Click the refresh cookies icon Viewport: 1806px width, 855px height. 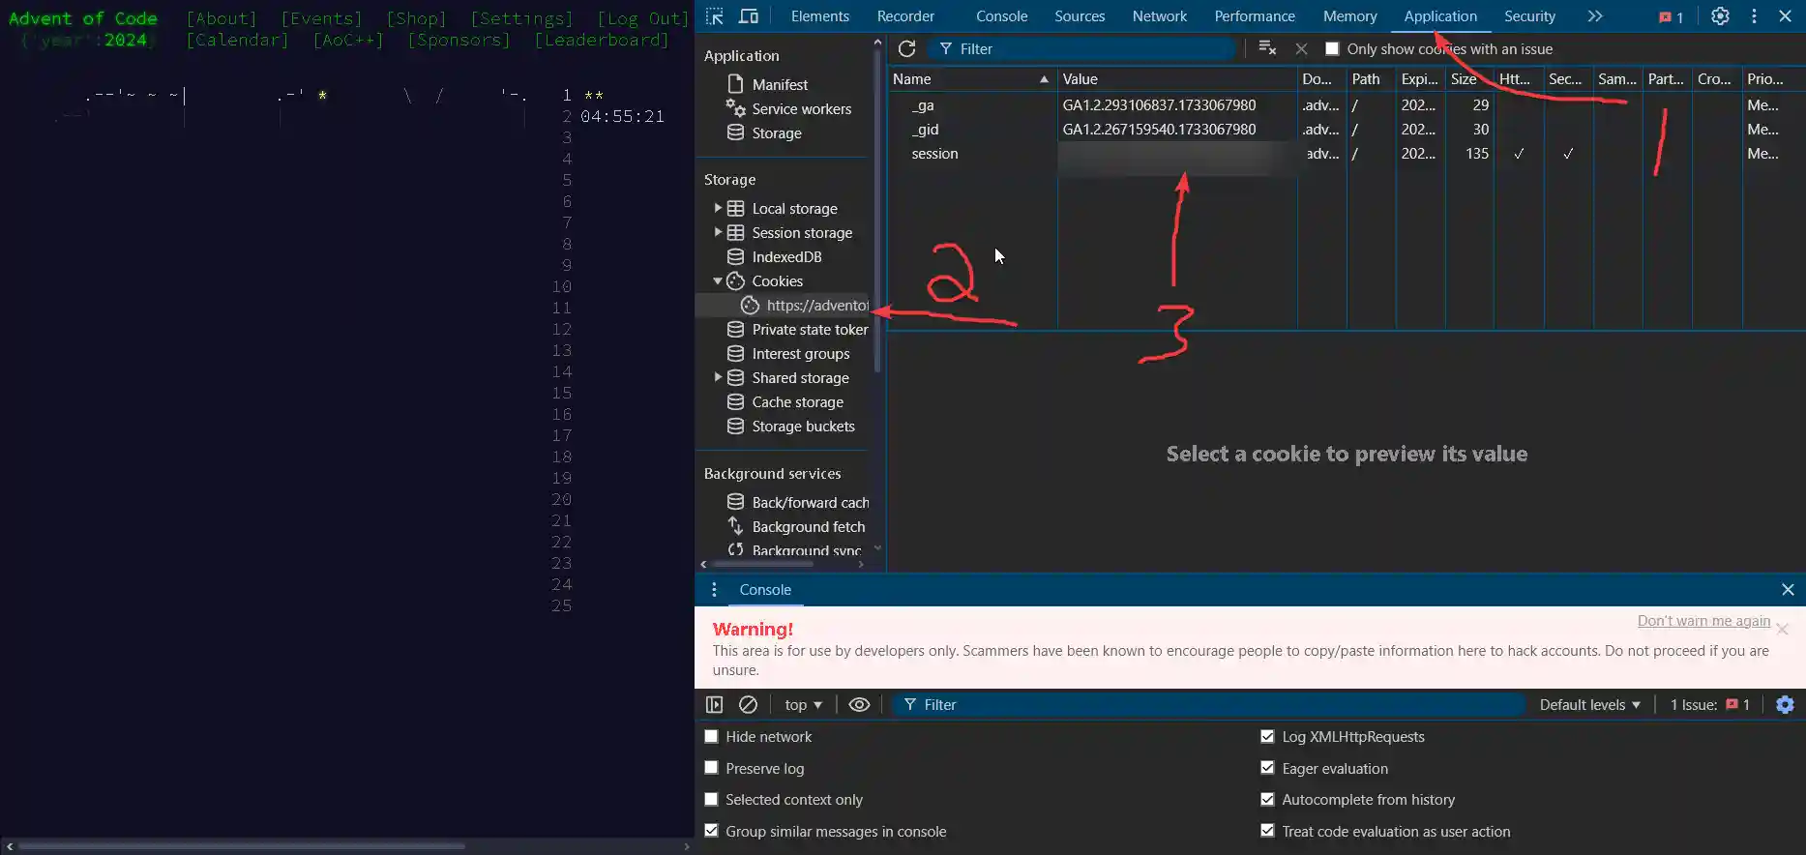click(906, 49)
